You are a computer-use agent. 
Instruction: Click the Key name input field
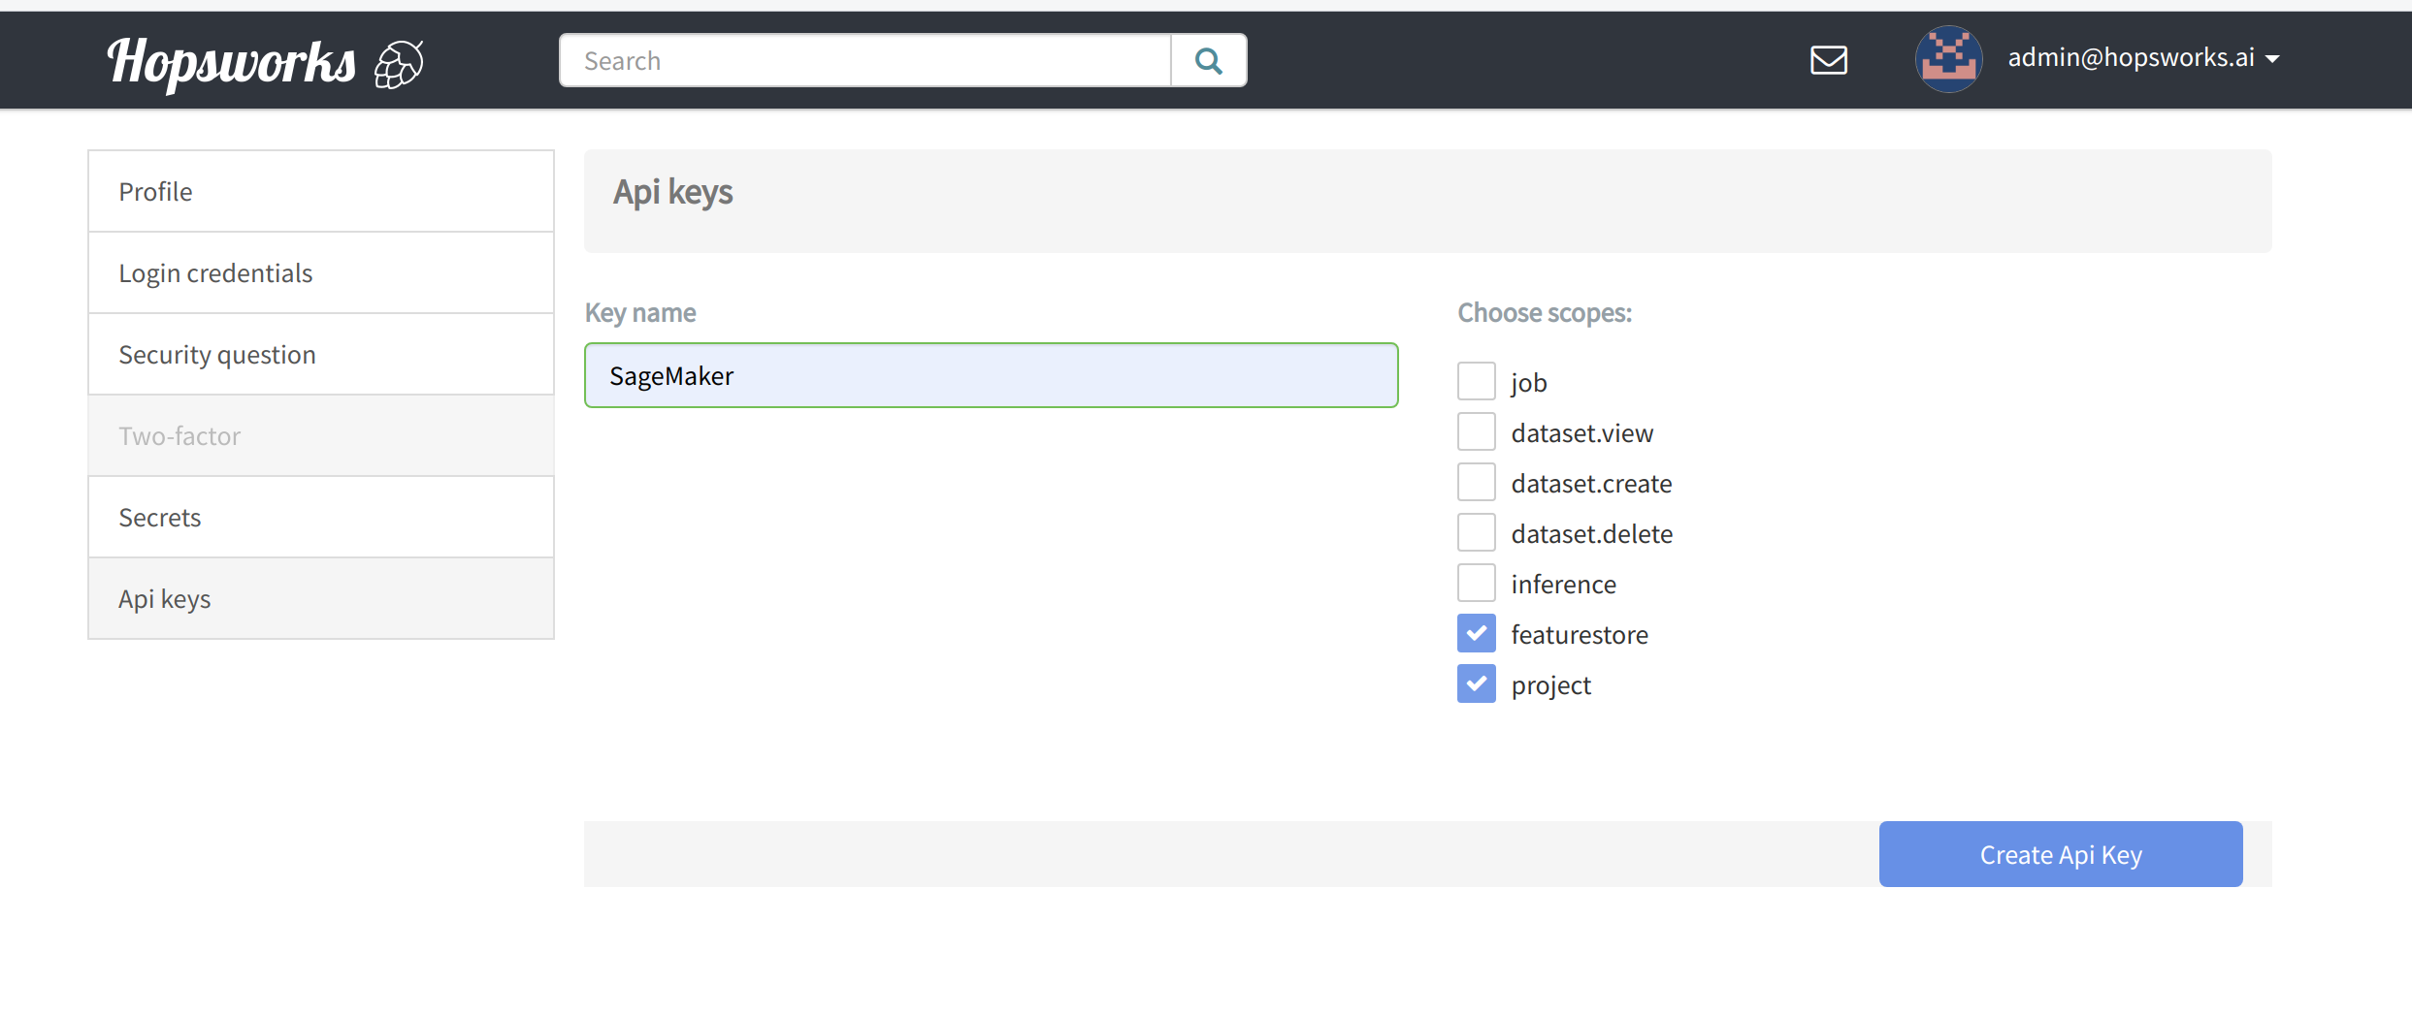coord(991,376)
